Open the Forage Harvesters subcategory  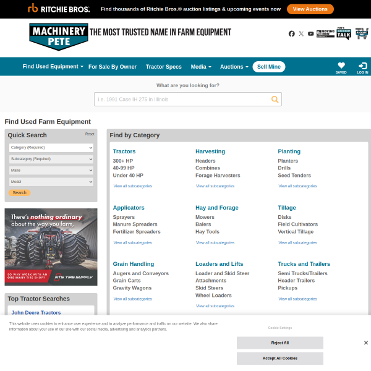click(x=218, y=176)
